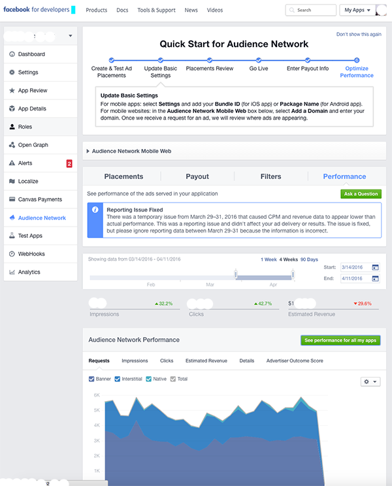Click the user profile avatar
The width and height of the screenshot is (392, 486).
coord(381,10)
